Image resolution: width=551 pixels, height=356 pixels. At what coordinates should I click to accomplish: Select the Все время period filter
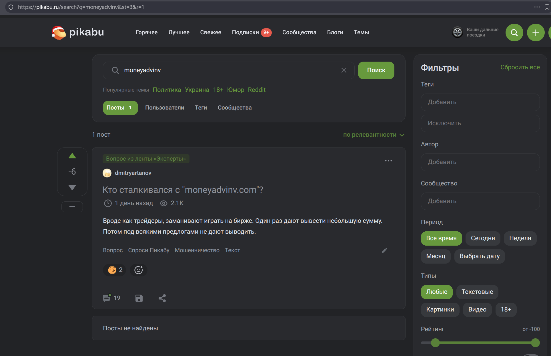(x=441, y=238)
